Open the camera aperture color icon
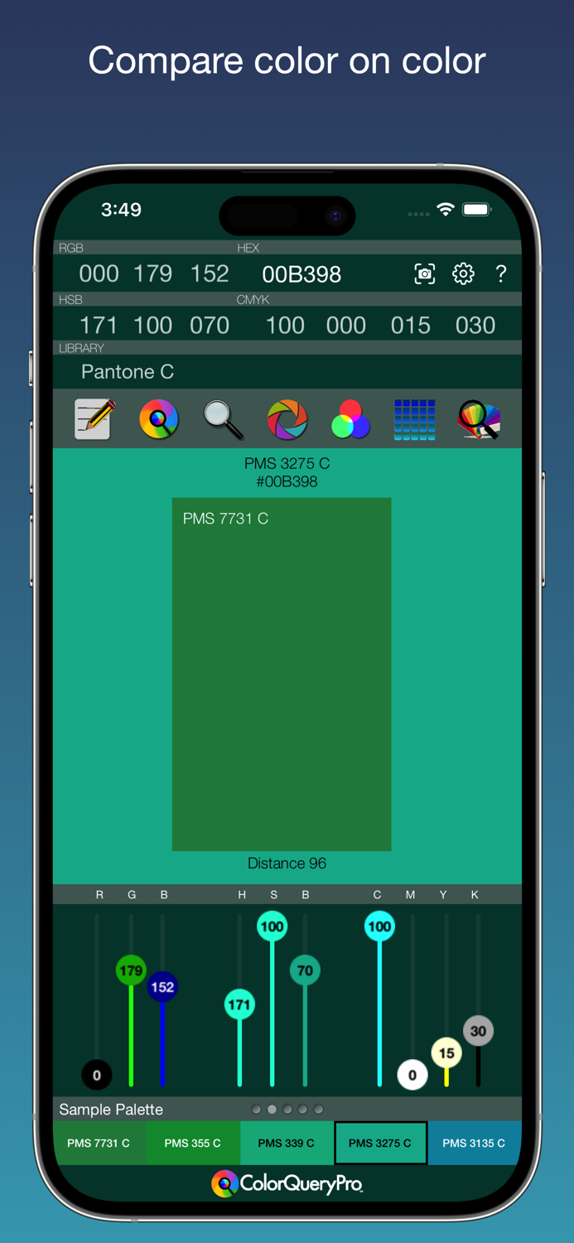Screen dimensions: 574x1243 pyautogui.click(x=287, y=418)
